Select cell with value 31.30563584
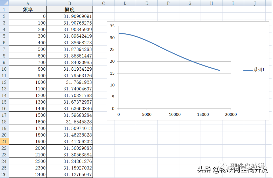Viewport: 273px width, 178px height. click(x=70, y=155)
